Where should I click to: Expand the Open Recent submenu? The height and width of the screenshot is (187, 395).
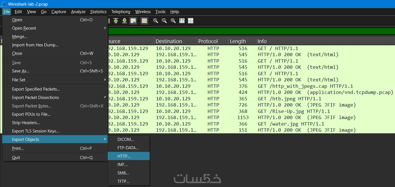pos(55,28)
